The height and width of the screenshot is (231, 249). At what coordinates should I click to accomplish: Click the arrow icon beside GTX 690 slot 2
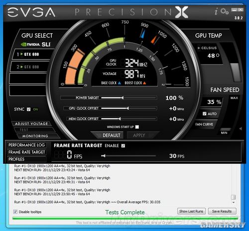(21, 67)
